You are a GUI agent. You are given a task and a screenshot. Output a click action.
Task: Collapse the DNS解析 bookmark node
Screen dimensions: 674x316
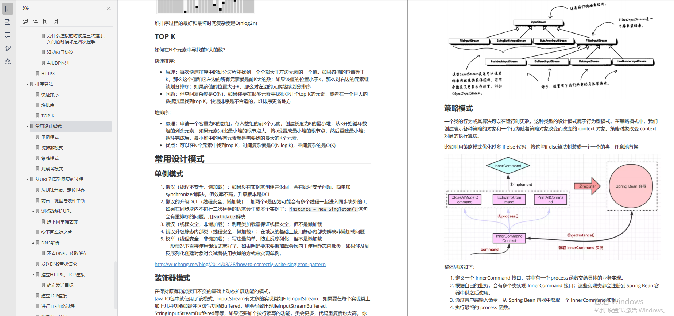pos(33,243)
